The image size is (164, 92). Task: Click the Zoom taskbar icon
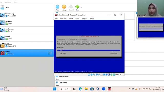point(104,89)
